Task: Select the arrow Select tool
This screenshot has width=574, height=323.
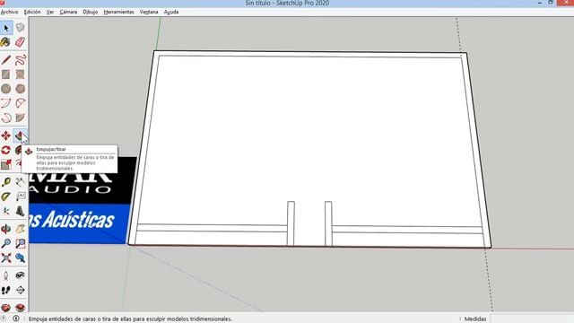Action: 6,28
